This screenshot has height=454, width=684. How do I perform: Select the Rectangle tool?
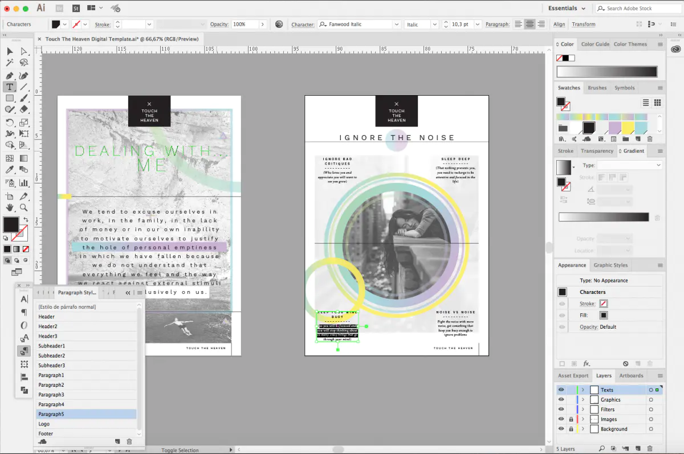[10, 99]
